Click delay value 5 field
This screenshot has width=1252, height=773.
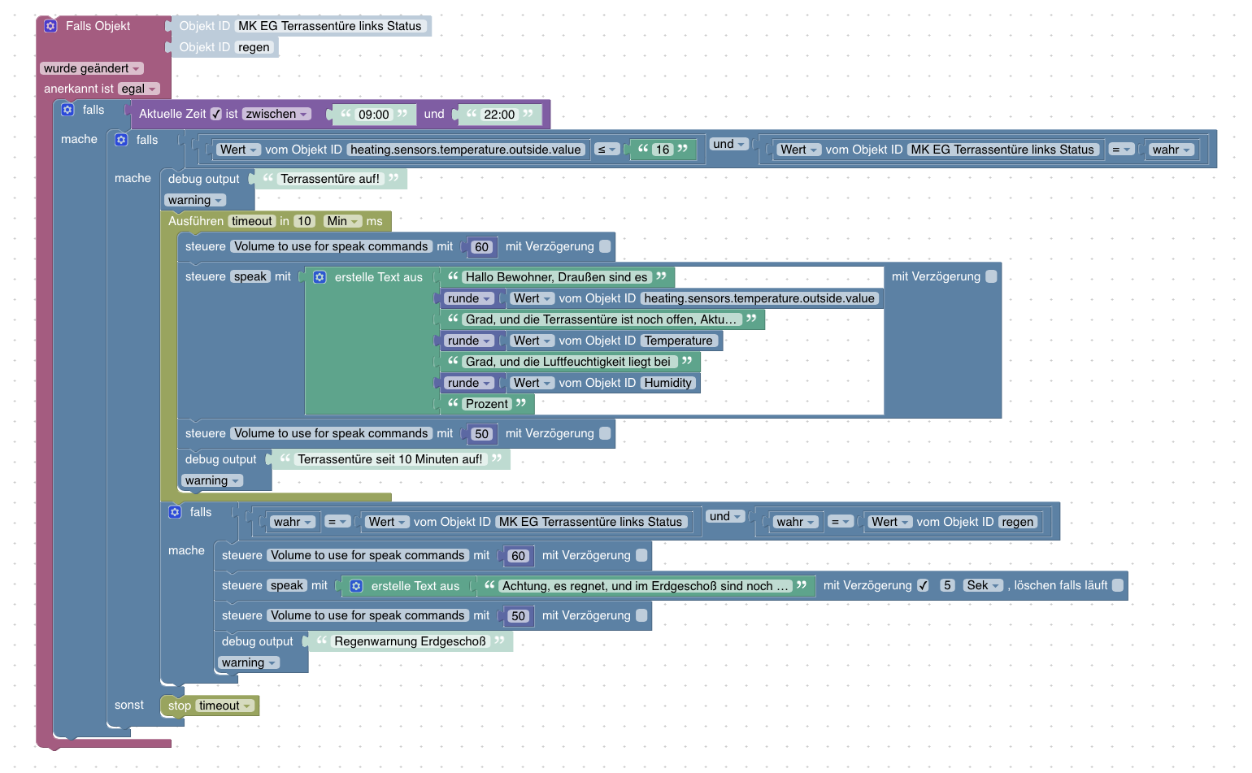click(x=947, y=585)
